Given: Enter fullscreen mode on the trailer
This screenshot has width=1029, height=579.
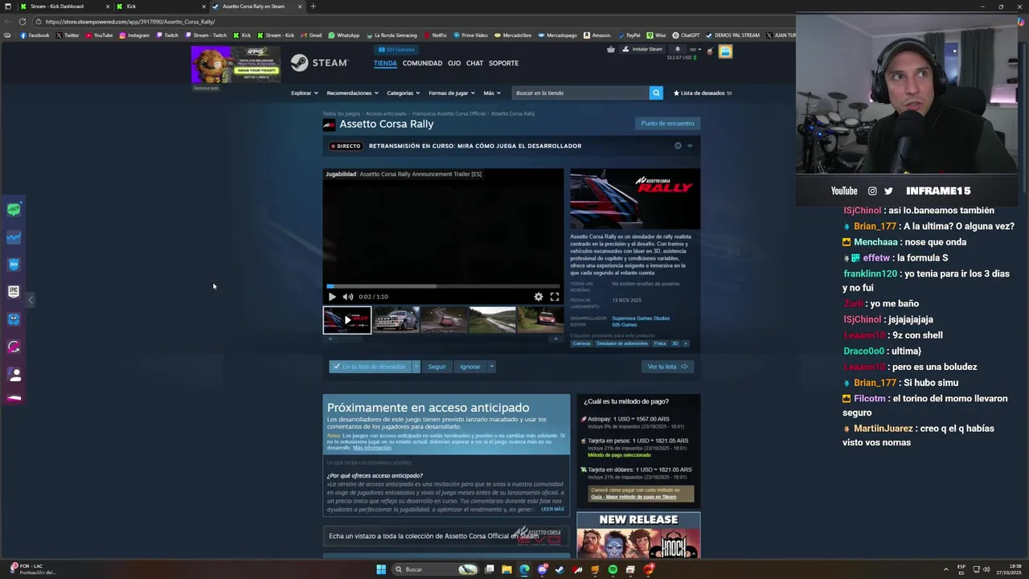Looking at the screenshot, I should click(555, 297).
